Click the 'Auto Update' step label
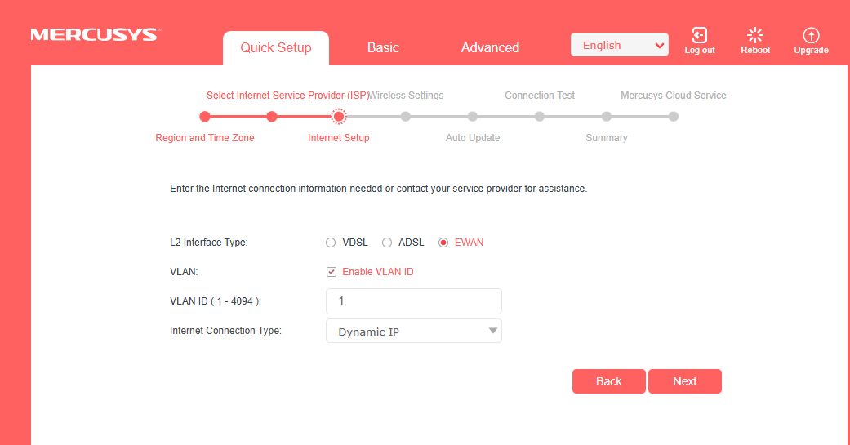Image resolution: width=850 pixels, height=445 pixels. 473,138
